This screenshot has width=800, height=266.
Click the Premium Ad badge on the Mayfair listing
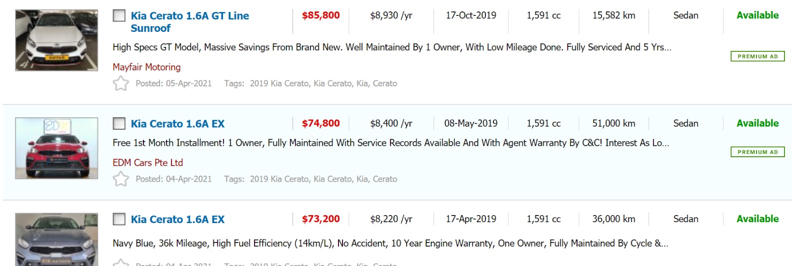coord(757,56)
